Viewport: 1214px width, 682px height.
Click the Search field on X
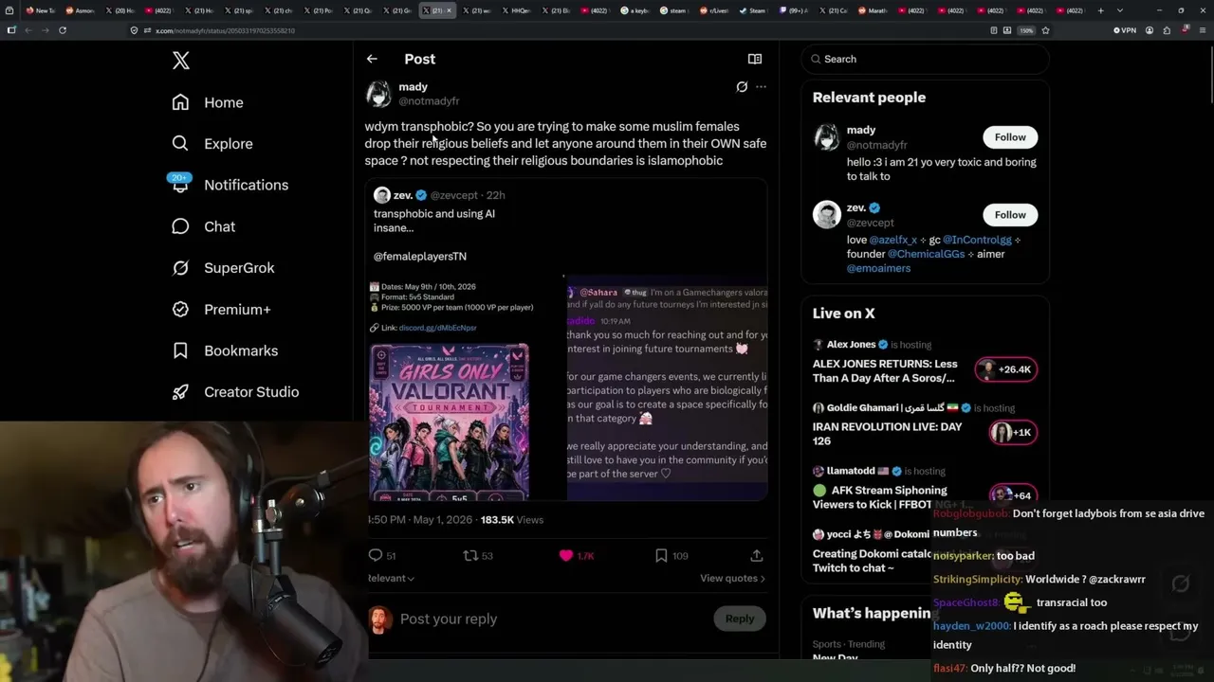(925, 59)
